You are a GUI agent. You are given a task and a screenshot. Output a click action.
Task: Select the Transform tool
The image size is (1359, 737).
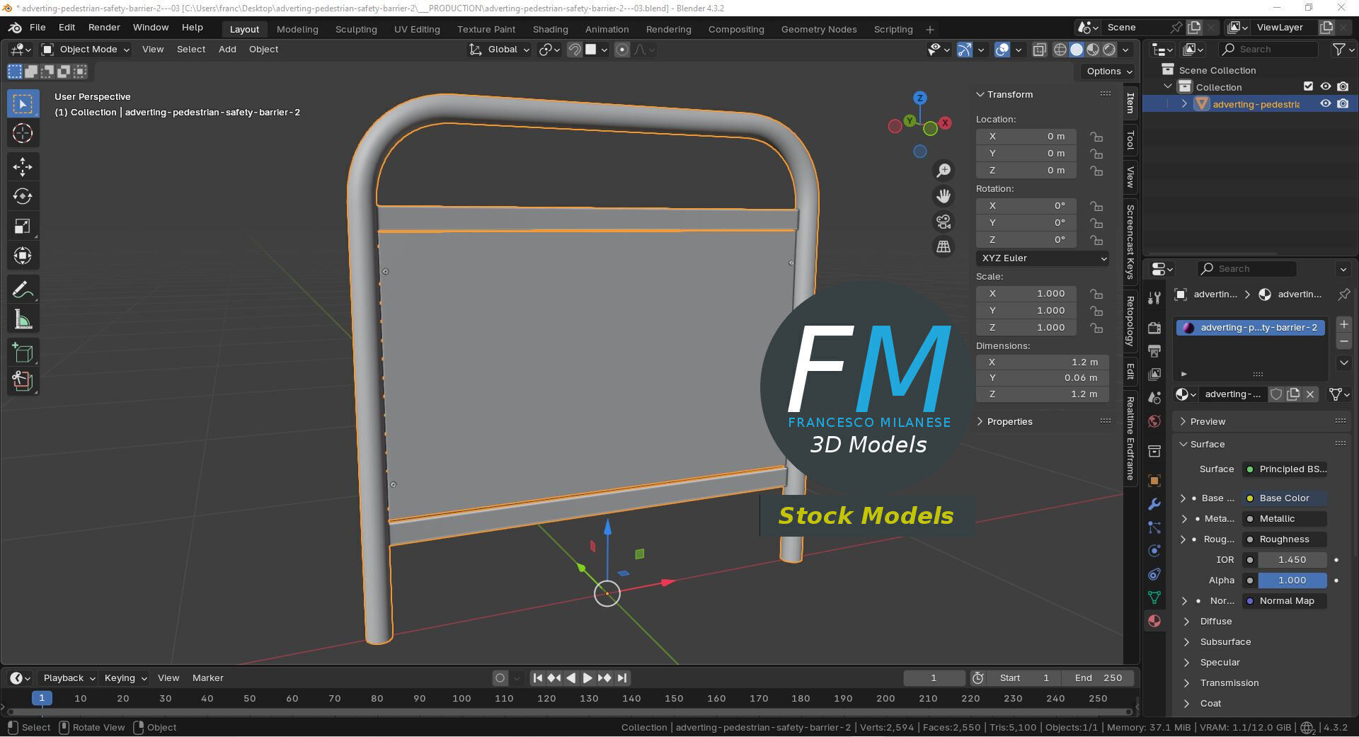[x=23, y=256]
